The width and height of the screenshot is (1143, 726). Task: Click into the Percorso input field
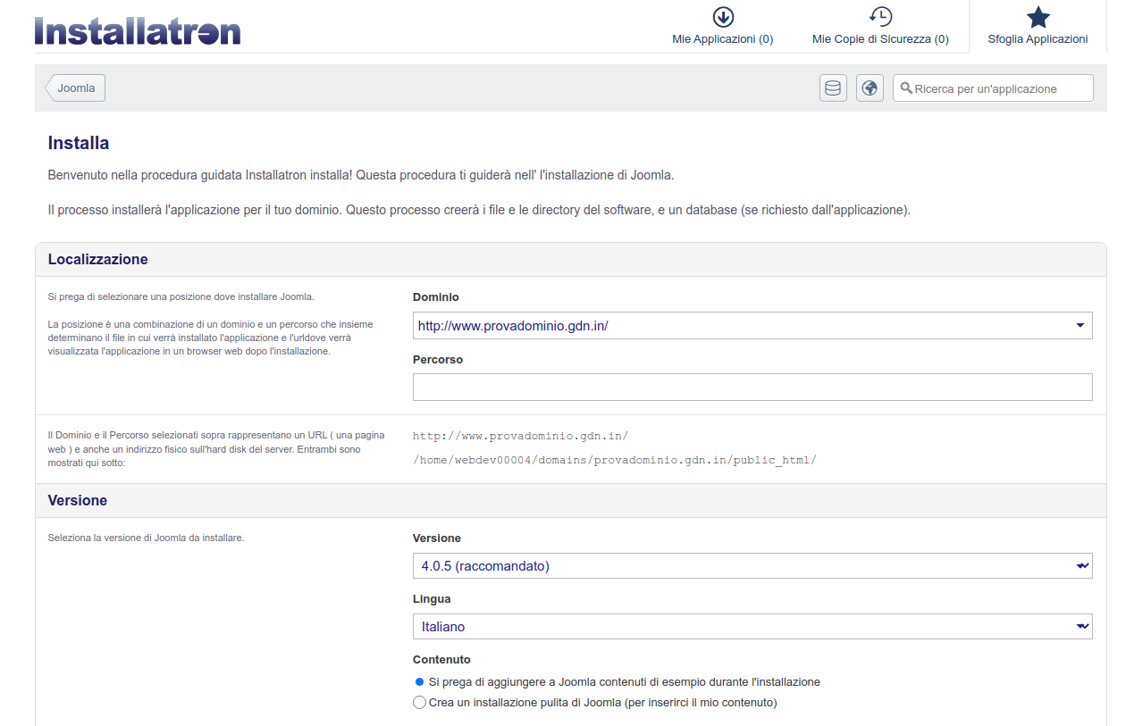click(752, 387)
